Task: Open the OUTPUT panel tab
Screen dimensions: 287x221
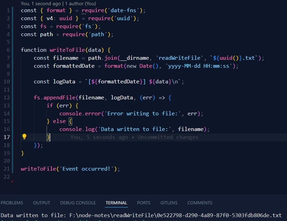Action: pos(41,203)
